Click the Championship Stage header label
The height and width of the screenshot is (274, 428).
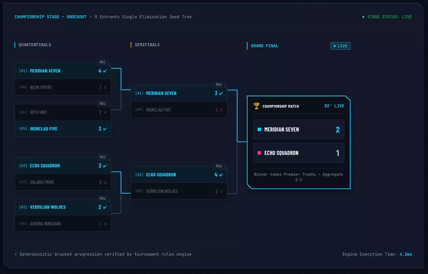[x=37, y=17]
